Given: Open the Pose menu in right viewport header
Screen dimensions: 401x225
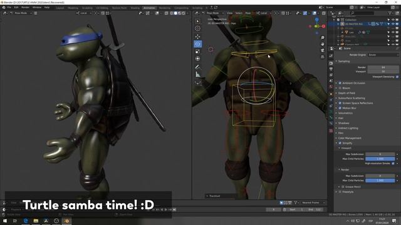Looking at the screenshot, I should point(248,13).
